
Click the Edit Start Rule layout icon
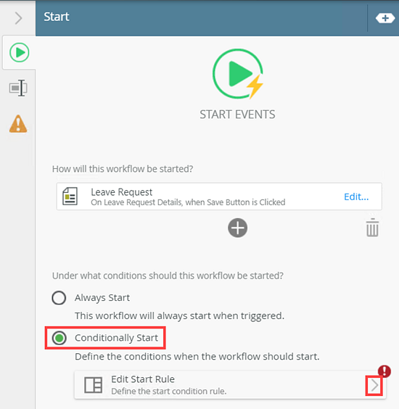(93, 385)
